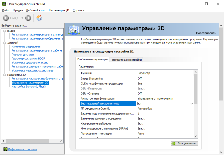The image size is (224, 155).
Task: Collapse the Дисплей tree node
Action: click(5, 43)
